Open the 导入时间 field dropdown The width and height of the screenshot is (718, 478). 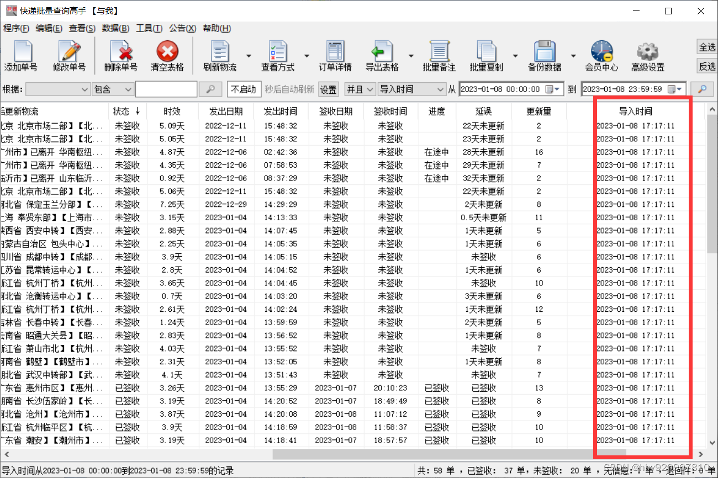pyautogui.click(x=411, y=89)
